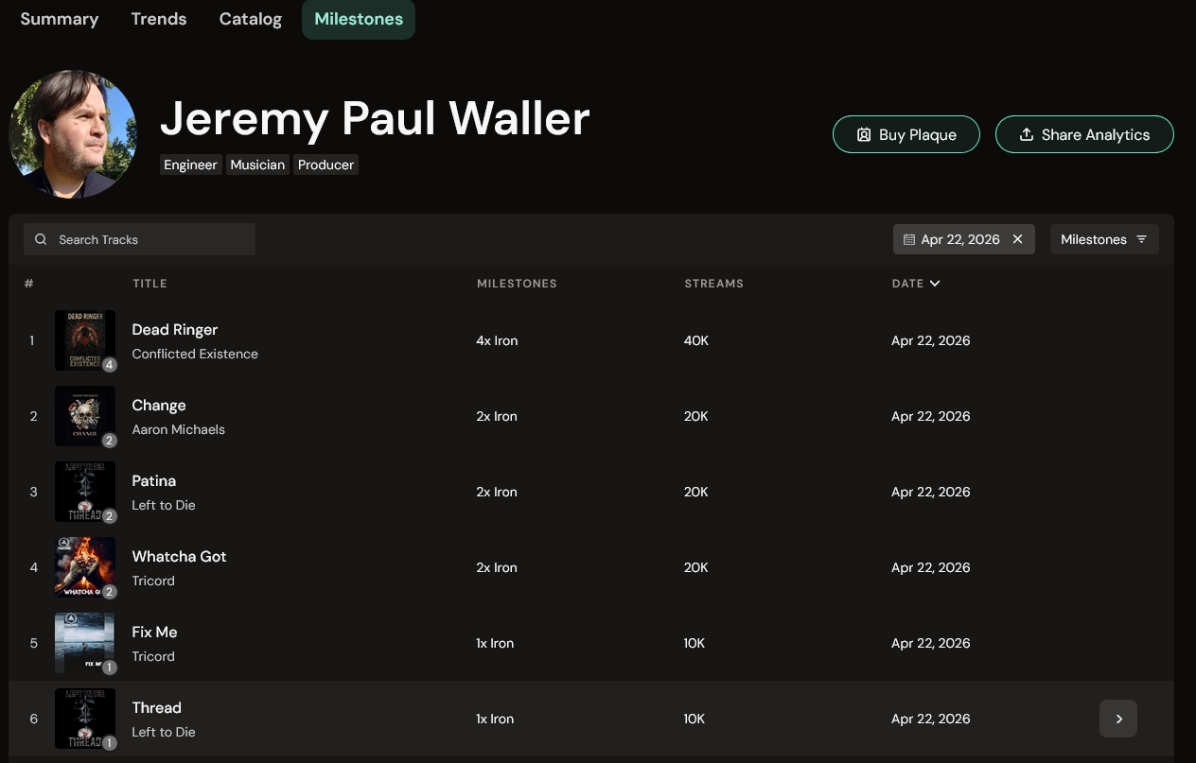
Task: Switch to the Trends tab
Action: coord(158,18)
